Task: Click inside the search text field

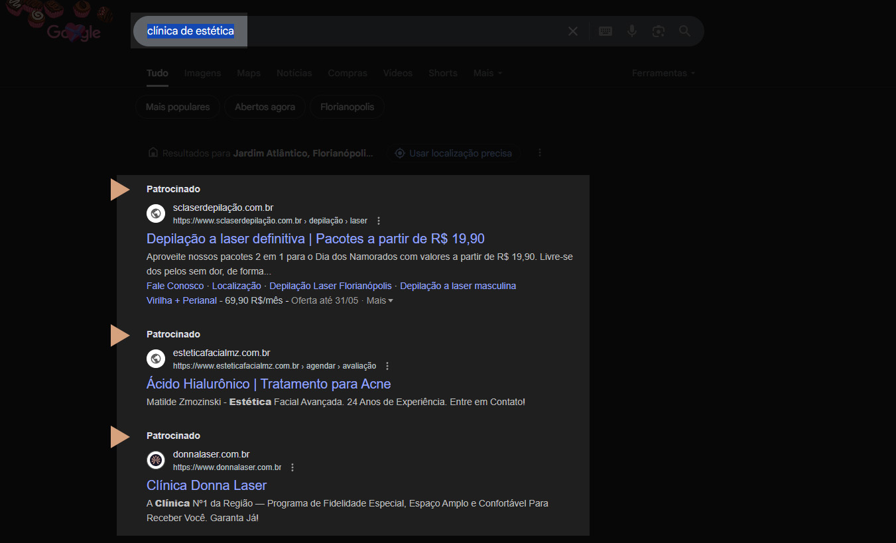Action: pos(398,31)
